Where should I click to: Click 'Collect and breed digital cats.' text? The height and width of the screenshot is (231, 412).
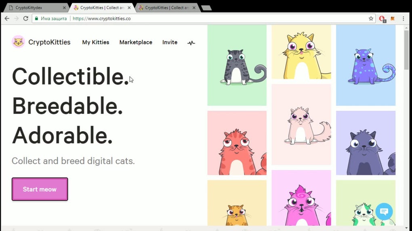pyautogui.click(x=73, y=161)
